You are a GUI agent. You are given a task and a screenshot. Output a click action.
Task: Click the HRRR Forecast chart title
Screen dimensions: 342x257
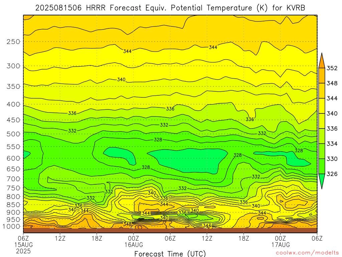pos(170,8)
